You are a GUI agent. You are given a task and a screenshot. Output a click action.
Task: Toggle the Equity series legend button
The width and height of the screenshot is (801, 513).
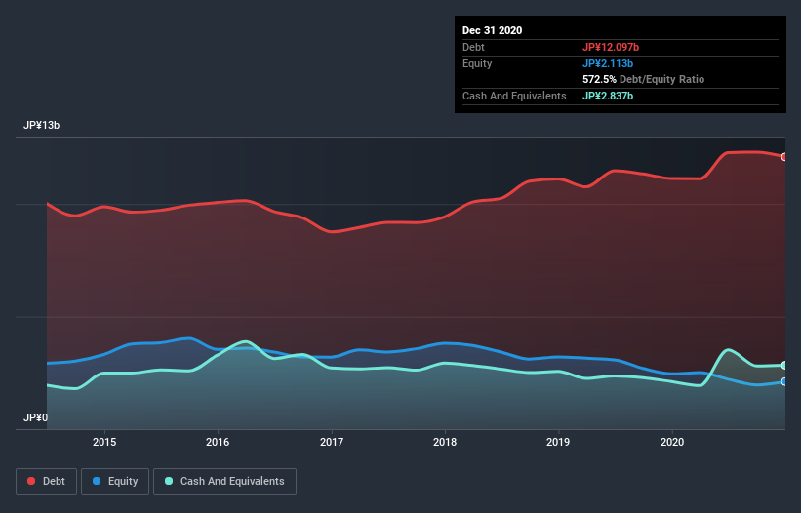pyautogui.click(x=115, y=482)
